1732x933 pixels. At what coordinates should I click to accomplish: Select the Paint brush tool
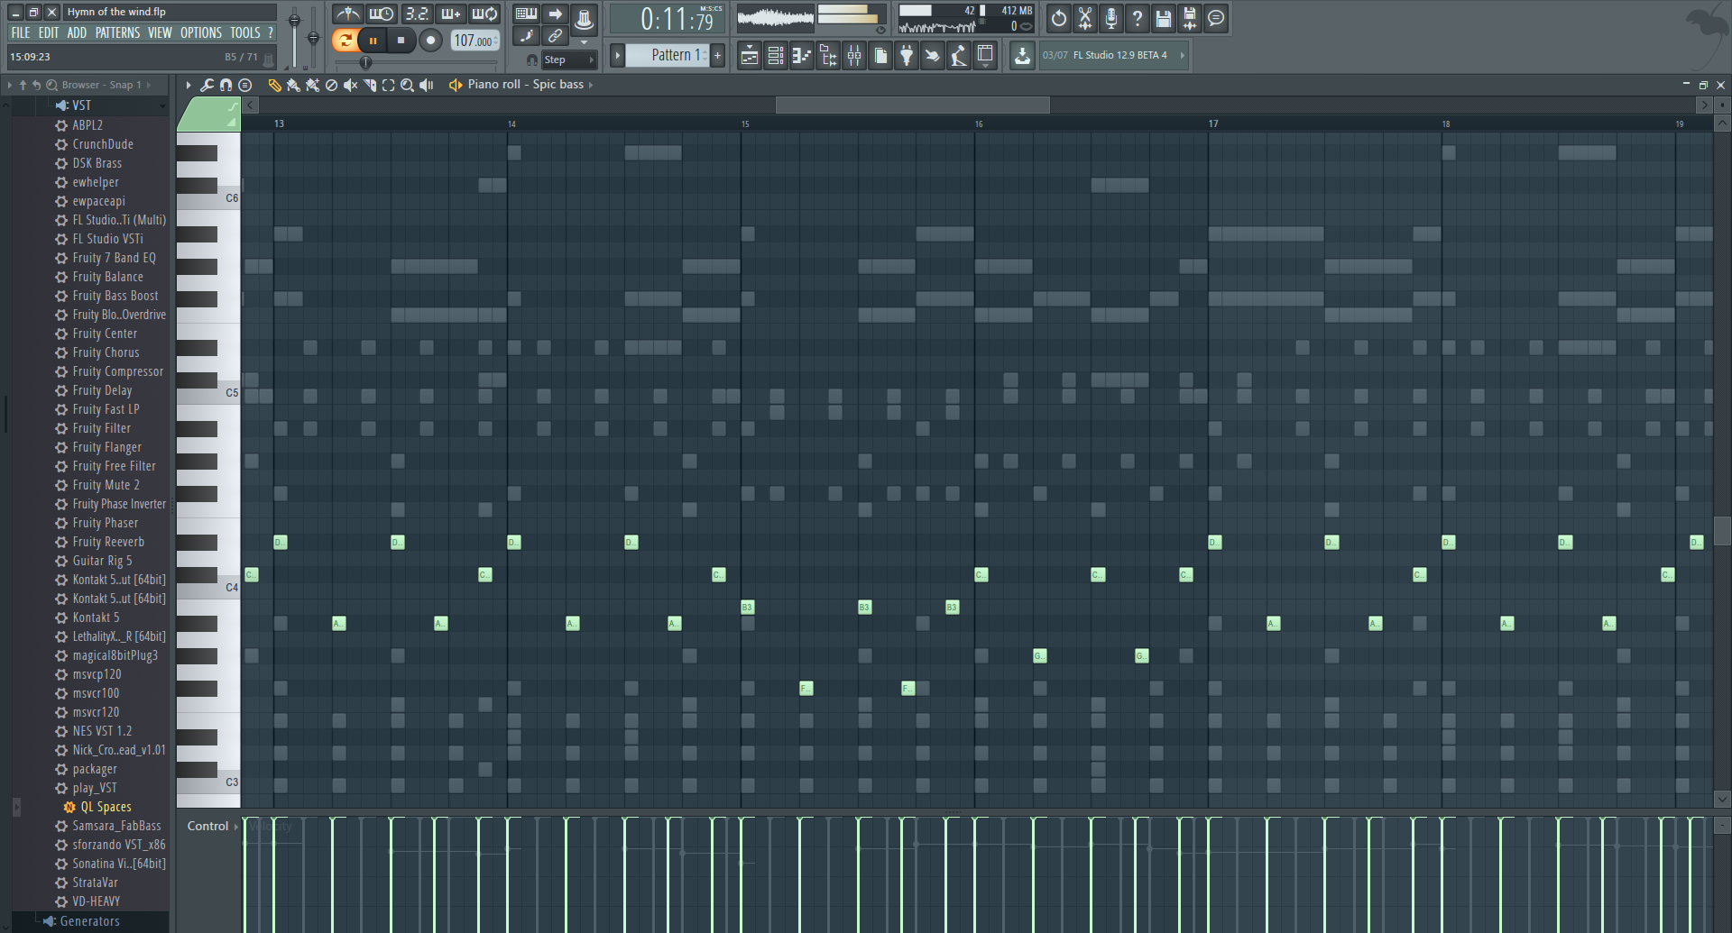coord(293,85)
